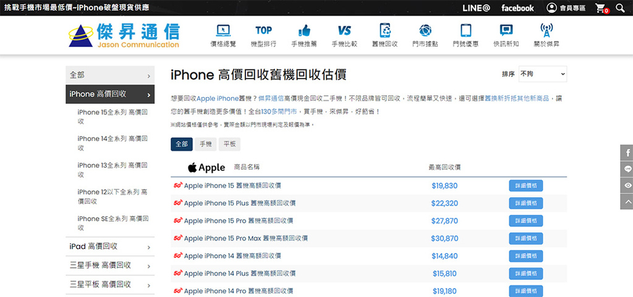Open the shopping cart icon

point(601,8)
